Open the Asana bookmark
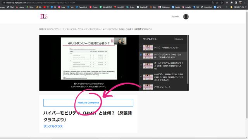This screenshot has width=248, height=139. coord(20,7)
